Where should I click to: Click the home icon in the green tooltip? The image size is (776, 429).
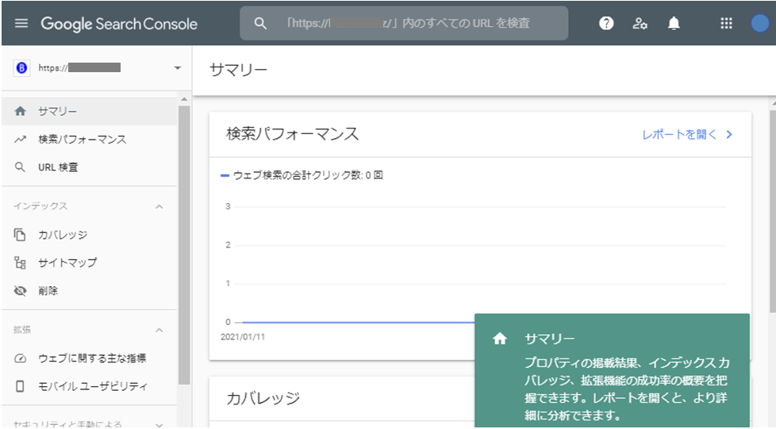coord(500,339)
